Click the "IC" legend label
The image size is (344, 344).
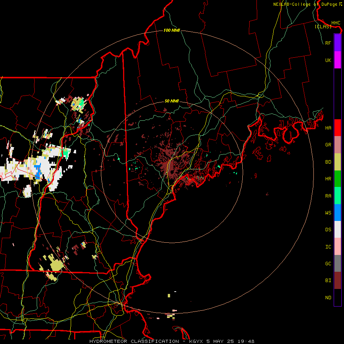pyautogui.click(x=328, y=247)
